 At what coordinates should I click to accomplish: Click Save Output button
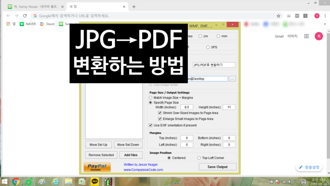point(217,167)
